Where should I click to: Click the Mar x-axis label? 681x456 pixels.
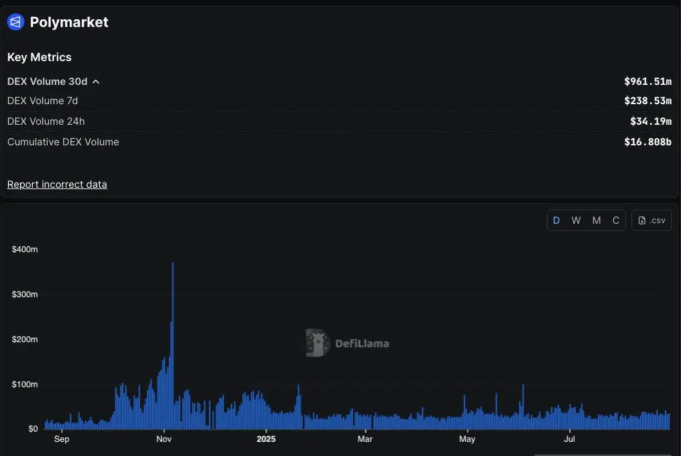click(365, 439)
